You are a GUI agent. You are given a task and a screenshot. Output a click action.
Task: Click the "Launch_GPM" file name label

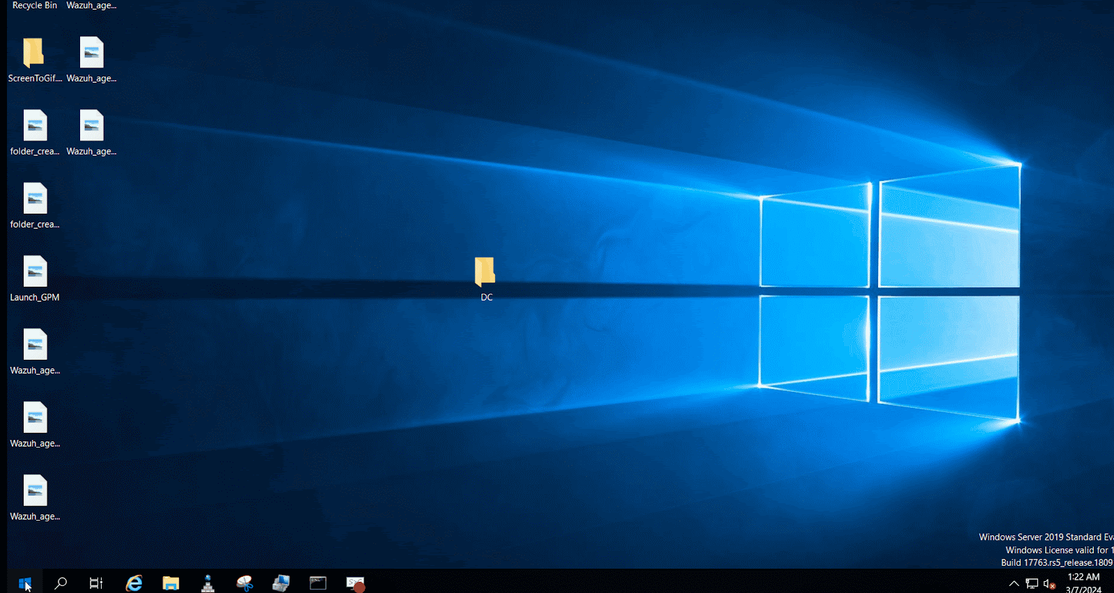click(35, 297)
